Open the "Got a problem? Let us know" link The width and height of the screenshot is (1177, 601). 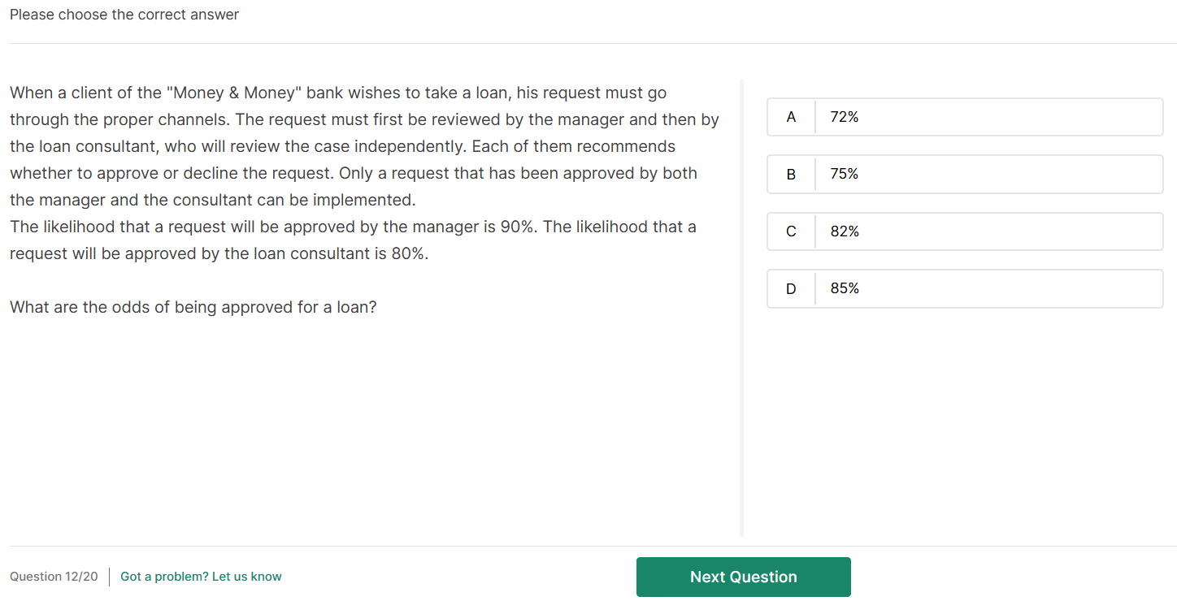tap(201, 577)
